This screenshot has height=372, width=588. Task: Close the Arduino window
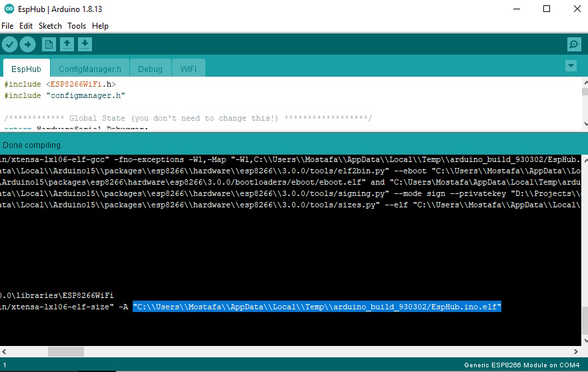coord(577,9)
